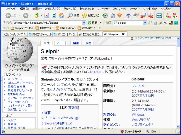
Task: Click the 100% zoom status control
Action: click(x=151, y=132)
